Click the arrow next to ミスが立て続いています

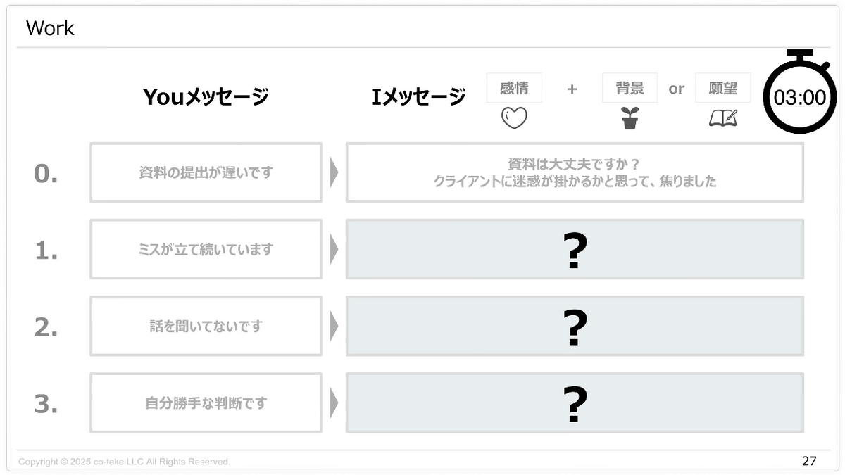click(x=334, y=250)
